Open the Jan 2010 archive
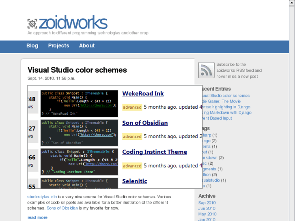This screenshot has height=221, width=295. [207, 219]
